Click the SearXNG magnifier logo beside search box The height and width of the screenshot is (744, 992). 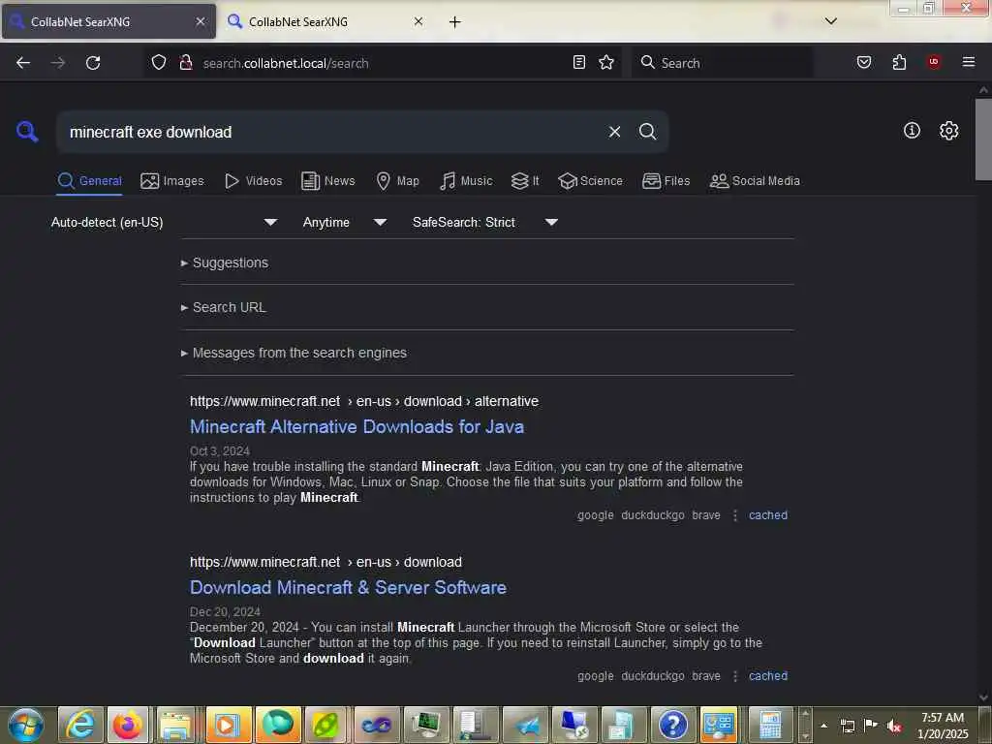point(27,132)
